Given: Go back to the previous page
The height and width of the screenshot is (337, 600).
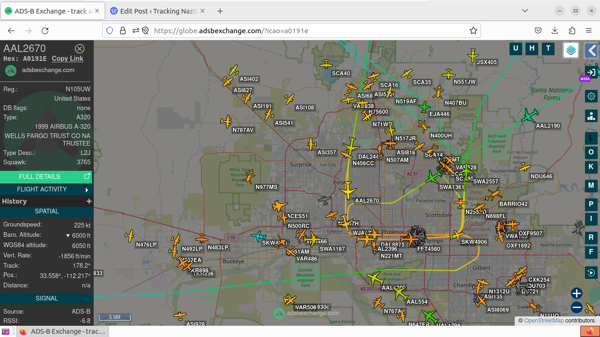Looking at the screenshot, I should click(11, 31).
